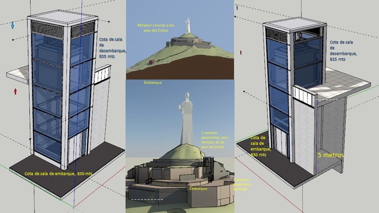Open the close-up circular base building render
Viewport: 379px width, 213px height.
click(180, 146)
